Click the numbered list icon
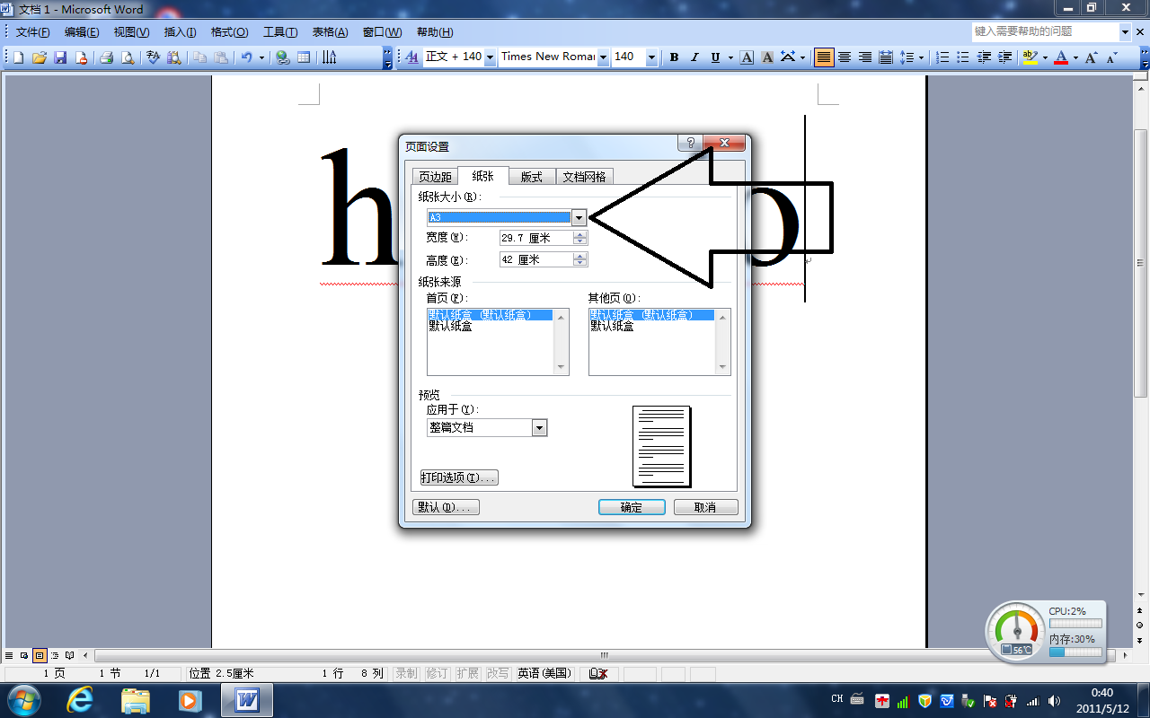This screenshot has width=1150, height=718. pos(942,57)
